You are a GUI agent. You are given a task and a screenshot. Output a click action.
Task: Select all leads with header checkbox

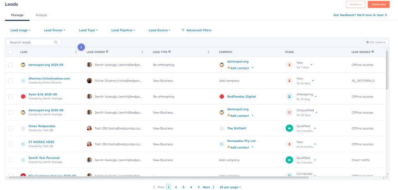(x=10, y=52)
